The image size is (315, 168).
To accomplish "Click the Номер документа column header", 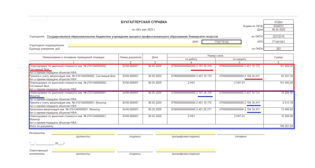I will (x=130, y=57).
